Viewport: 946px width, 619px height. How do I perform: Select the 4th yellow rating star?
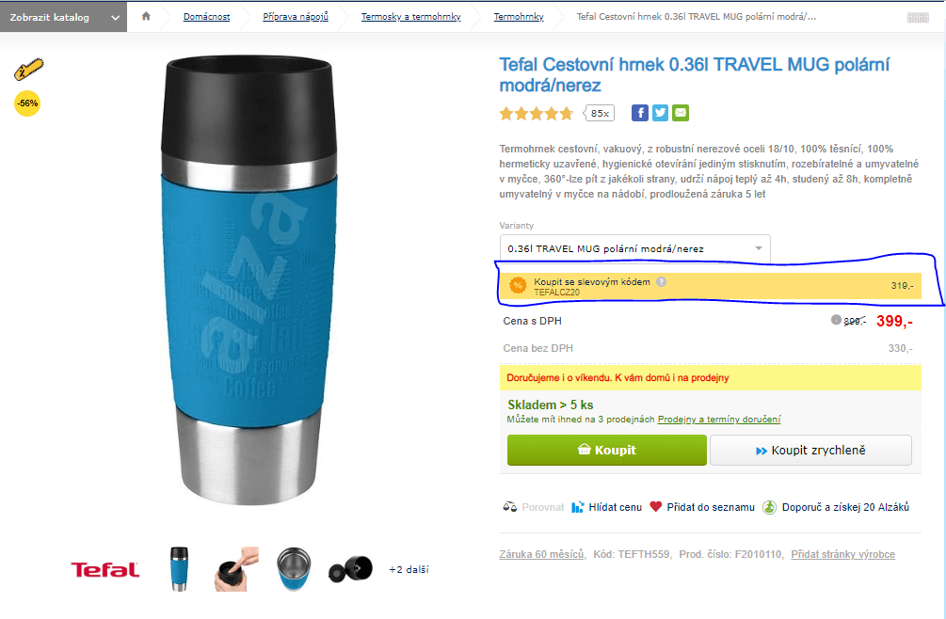coord(552,113)
